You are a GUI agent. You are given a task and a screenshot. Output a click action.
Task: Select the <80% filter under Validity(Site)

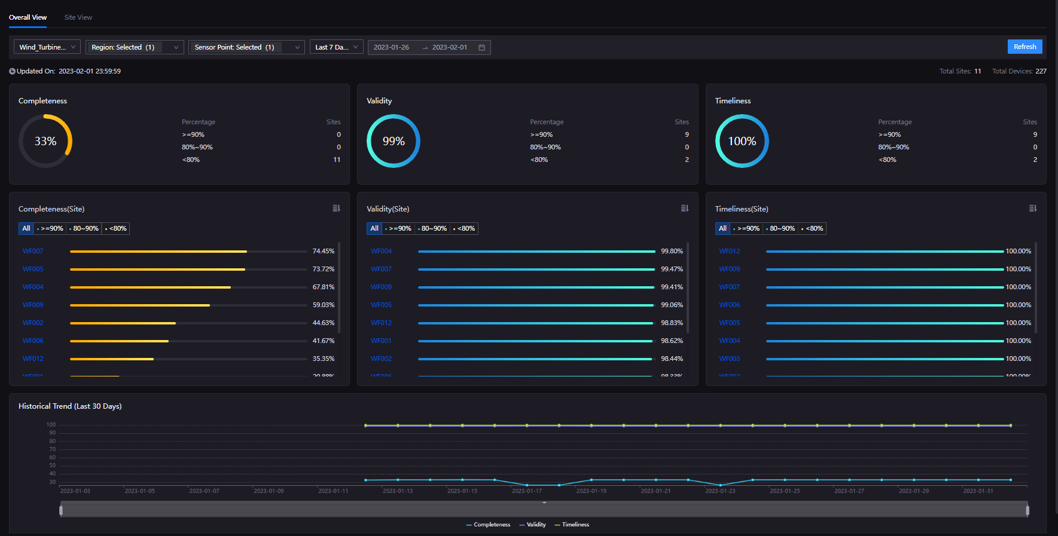(x=464, y=228)
